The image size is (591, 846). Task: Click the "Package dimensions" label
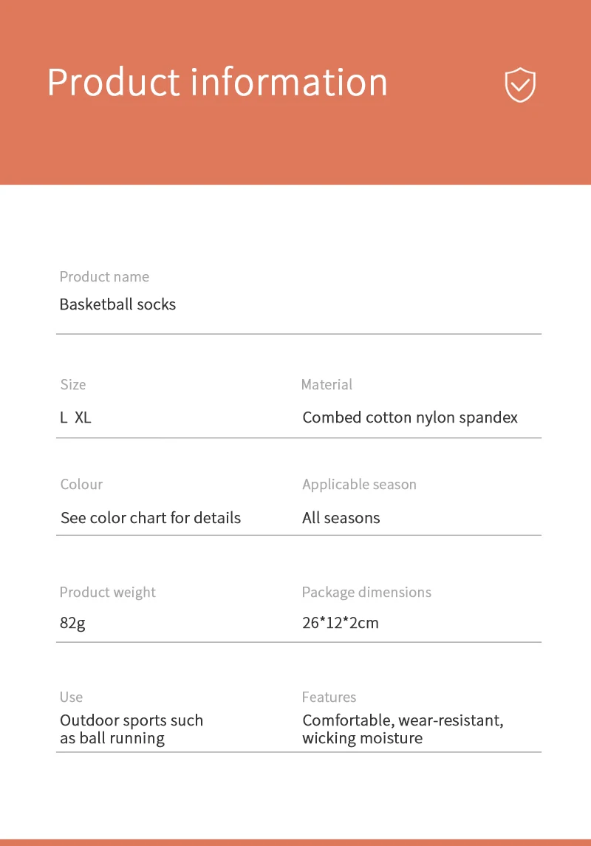pyautogui.click(x=366, y=593)
